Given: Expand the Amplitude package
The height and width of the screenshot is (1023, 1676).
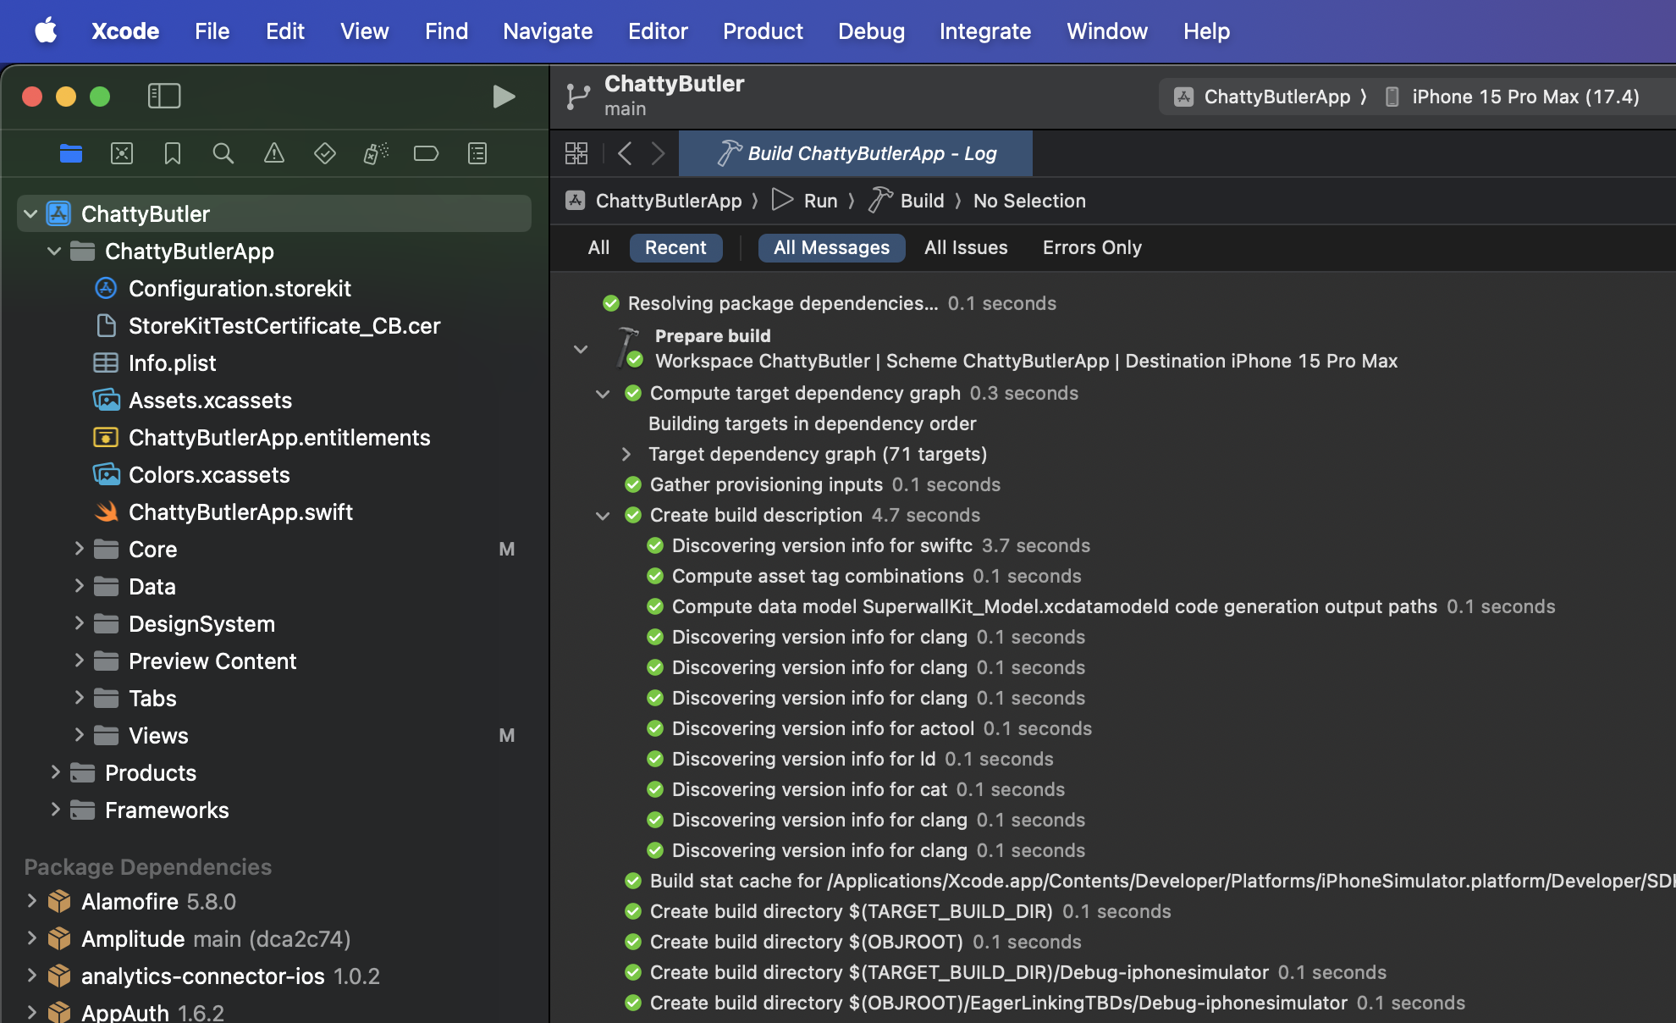Looking at the screenshot, I should pyautogui.click(x=30, y=938).
